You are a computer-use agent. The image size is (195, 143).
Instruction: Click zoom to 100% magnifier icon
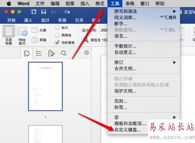[x=86, y=40]
